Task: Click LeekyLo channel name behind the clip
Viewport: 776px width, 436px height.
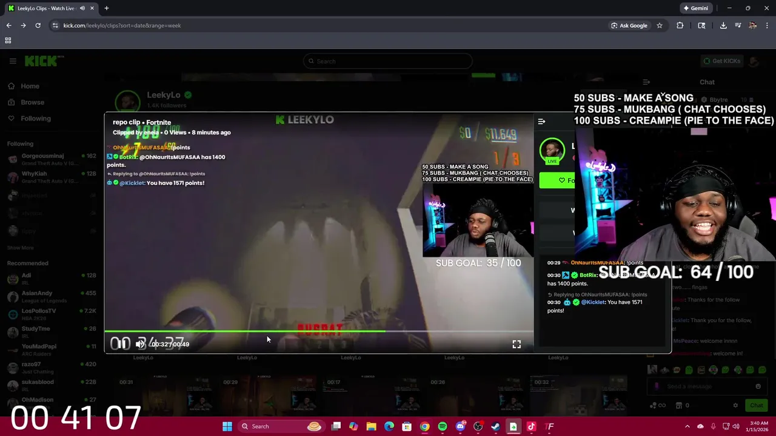Action: (164, 95)
